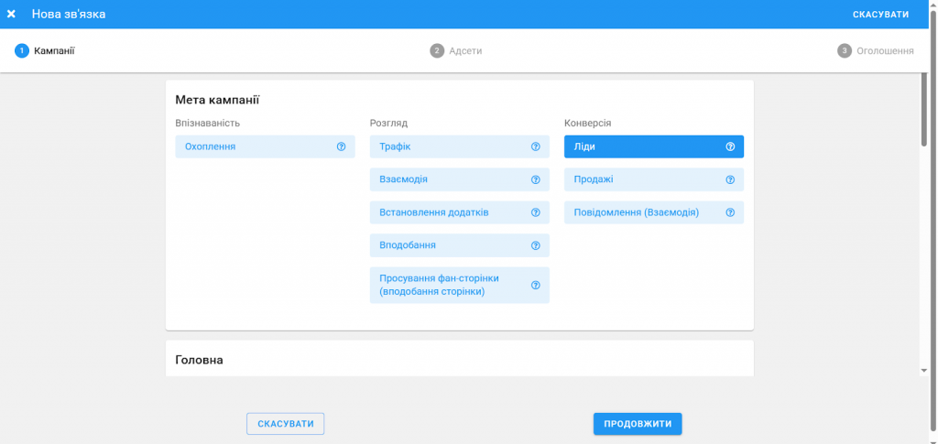
Task: Click help icon next to Трафік
Action: [x=535, y=146]
